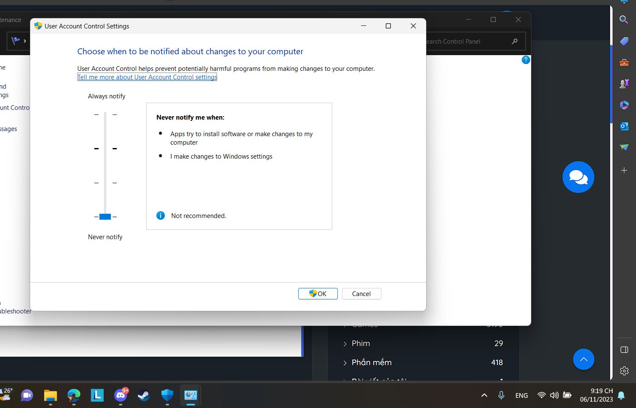Viewport: 636px width, 408px height.
Task: Open Edge sidebar Search icon
Action: click(624, 20)
